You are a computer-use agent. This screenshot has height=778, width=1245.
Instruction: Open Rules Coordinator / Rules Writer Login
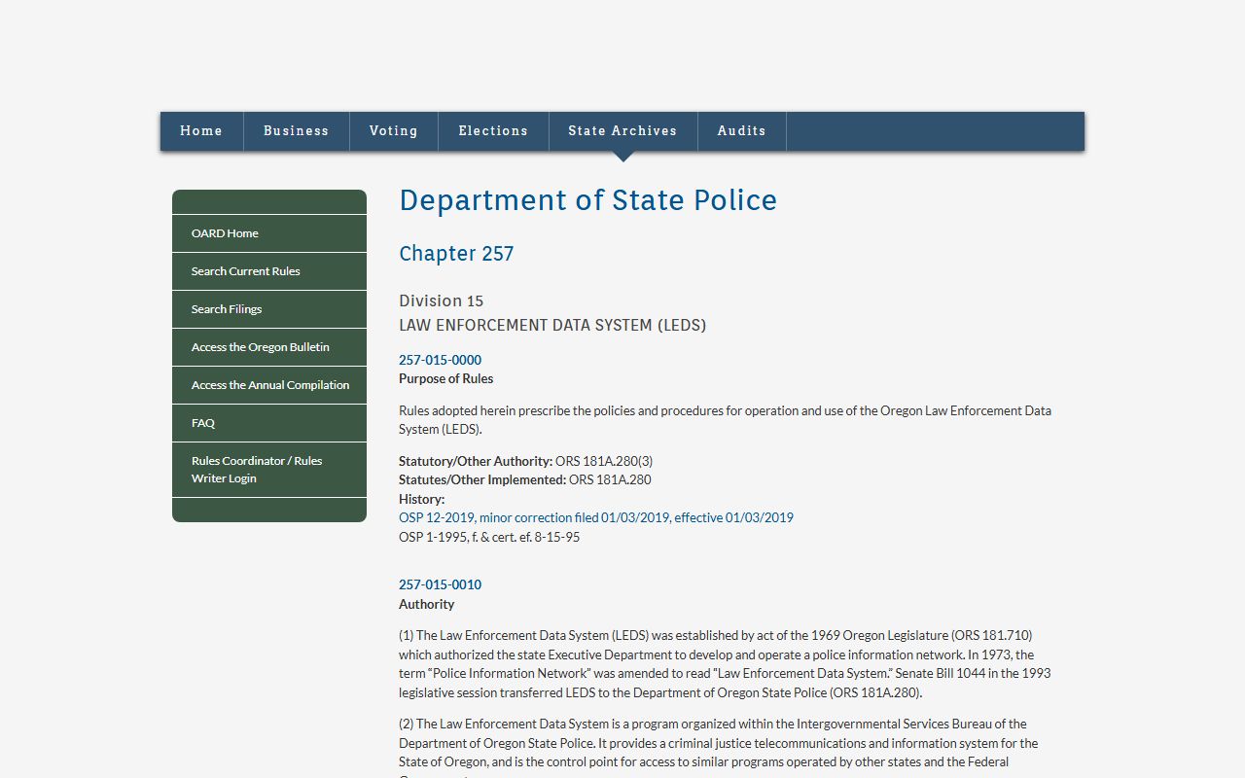[x=269, y=470]
